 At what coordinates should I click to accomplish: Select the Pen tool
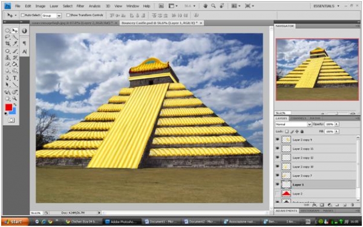(x=7, y=78)
